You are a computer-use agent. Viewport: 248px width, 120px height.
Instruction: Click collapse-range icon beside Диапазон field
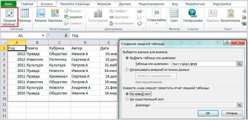pyautogui.click(x=239, y=105)
